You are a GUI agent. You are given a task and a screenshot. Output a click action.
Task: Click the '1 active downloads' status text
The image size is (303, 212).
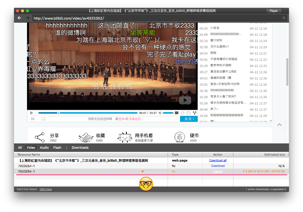[266, 189]
